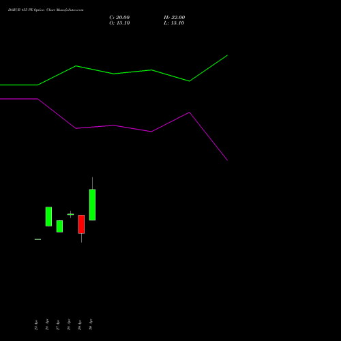
Task: Click the open value O: 15.10
Action: coord(119,23)
